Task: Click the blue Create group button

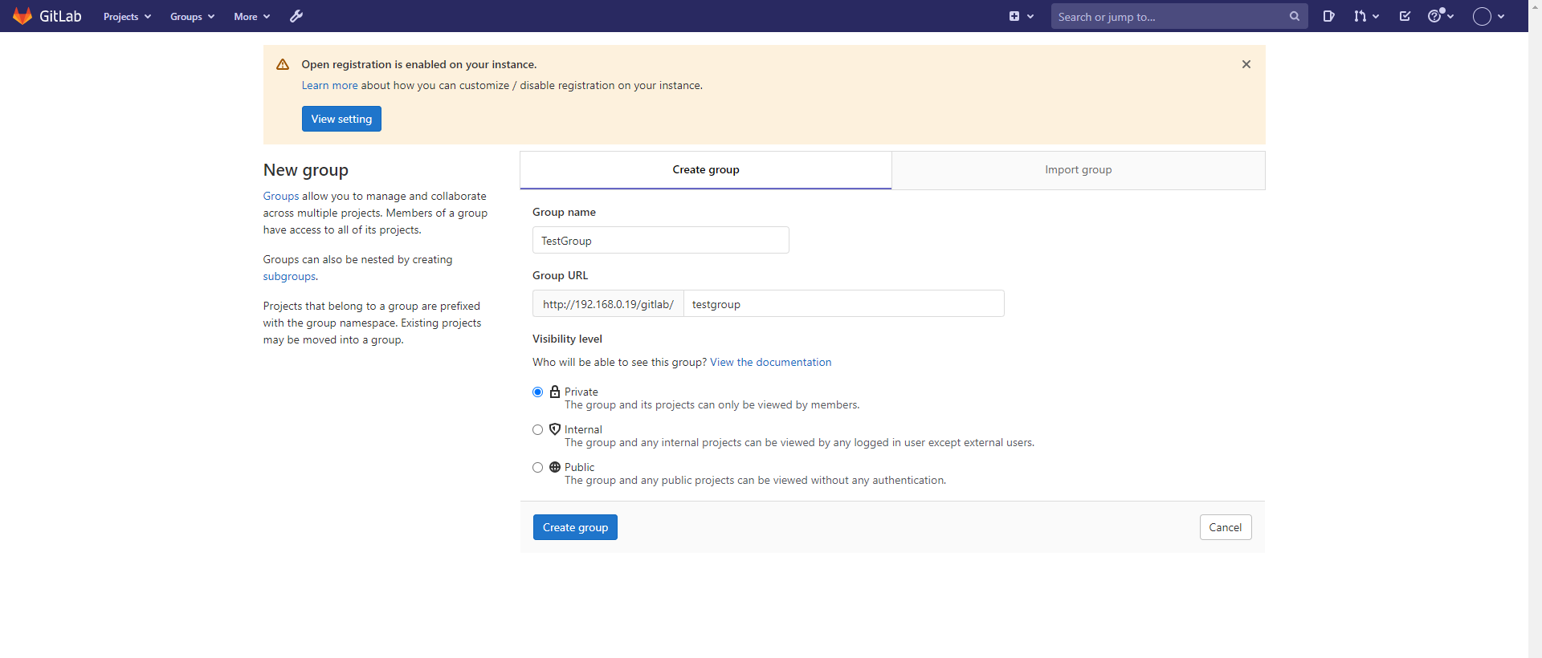Action: pyautogui.click(x=575, y=527)
